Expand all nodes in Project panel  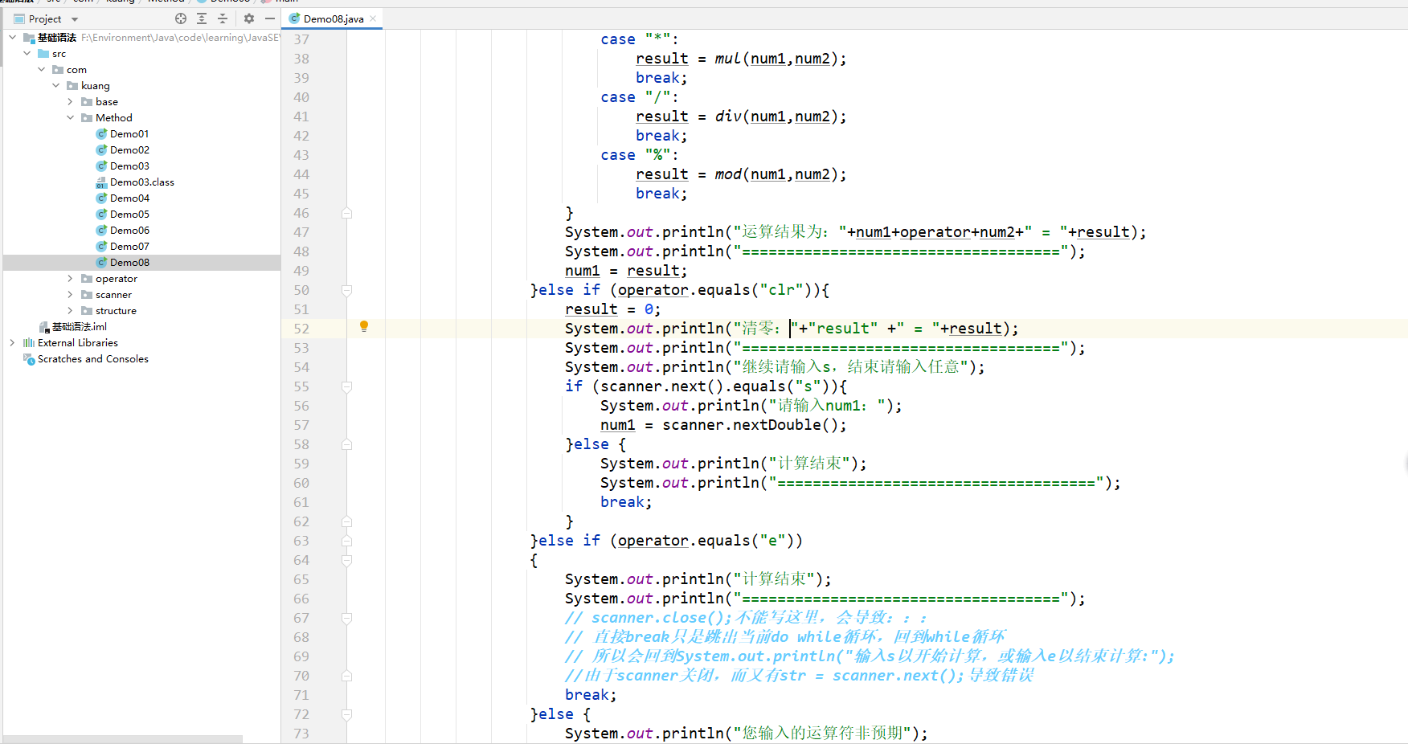(202, 18)
